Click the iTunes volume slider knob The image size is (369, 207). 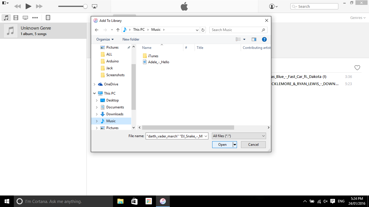[x=85, y=6]
